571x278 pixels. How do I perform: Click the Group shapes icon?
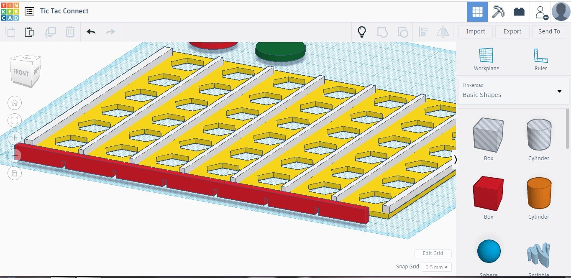tap(382, 32)
